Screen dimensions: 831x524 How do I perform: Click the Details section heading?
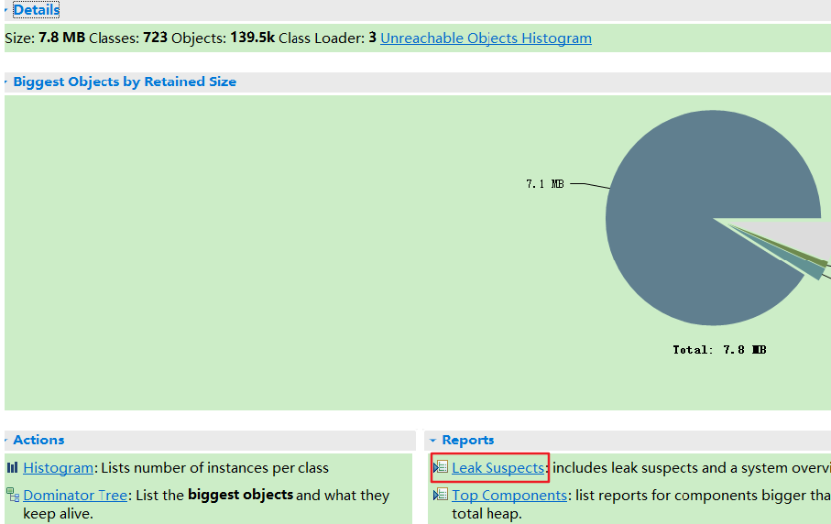[x=36, y=9]
